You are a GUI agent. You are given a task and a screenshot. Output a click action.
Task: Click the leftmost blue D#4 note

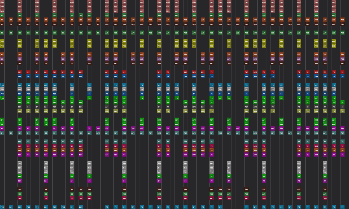pyautogui.click(x=185, y=76)
